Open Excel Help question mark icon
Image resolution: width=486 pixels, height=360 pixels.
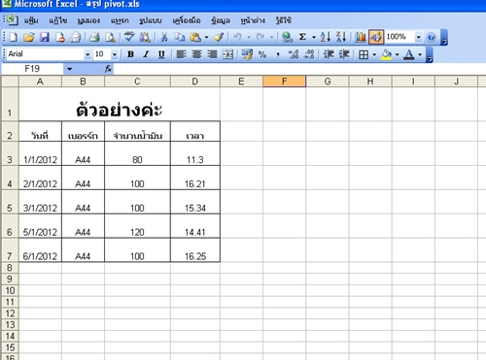click(x=432, y=38)
